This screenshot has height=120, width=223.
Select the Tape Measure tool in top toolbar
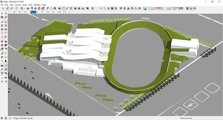point(48,9)
